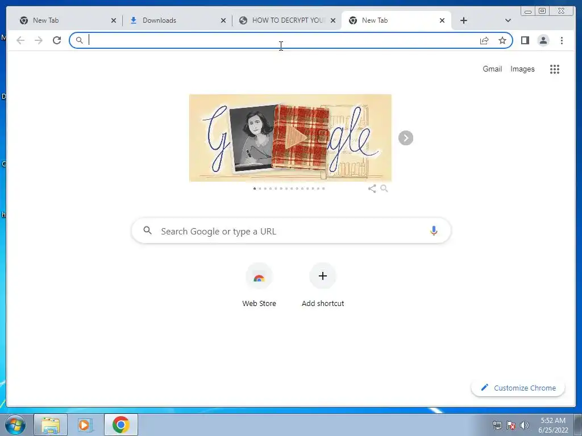Open a new tab with plus button

click(464, 20)
